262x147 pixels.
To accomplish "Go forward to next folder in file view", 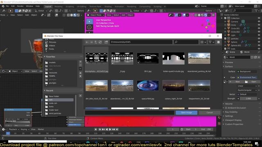I will tap(91, 42).
